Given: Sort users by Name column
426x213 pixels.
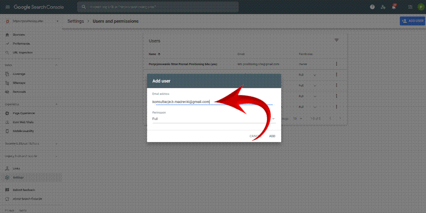Looking at the screenshot, I should [x=155, y=54].
